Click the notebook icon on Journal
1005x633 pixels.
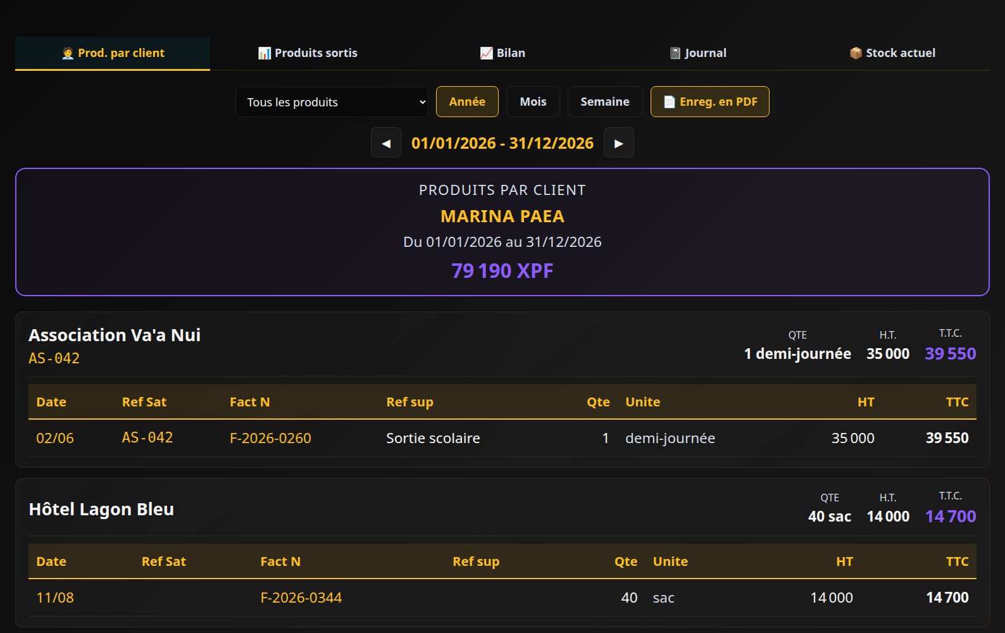click(x=675, y=53)
